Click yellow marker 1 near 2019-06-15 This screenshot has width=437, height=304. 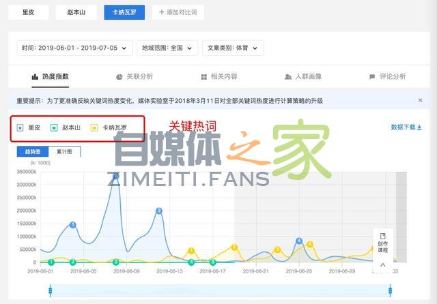click(x=191, y=251)
